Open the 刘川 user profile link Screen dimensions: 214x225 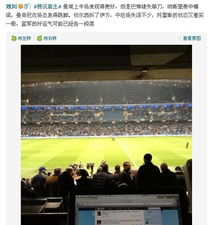click(x=11, y=7)
